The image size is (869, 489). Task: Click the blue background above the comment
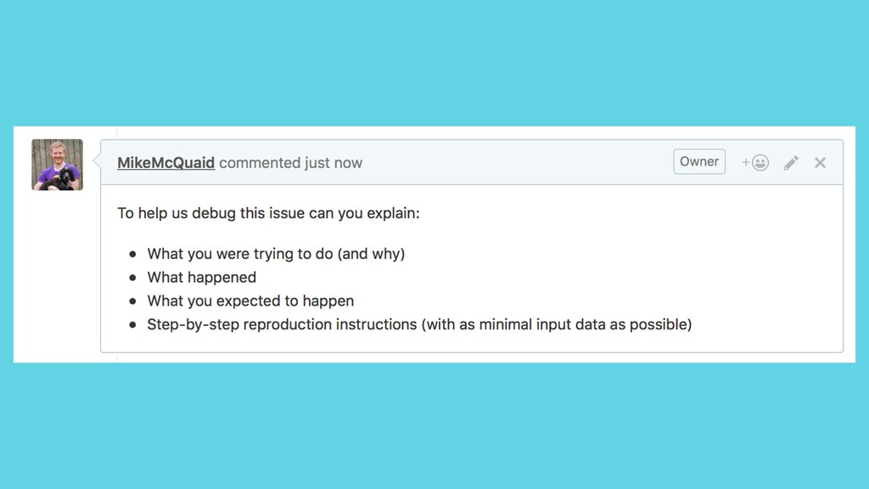[x=434, y=63]
